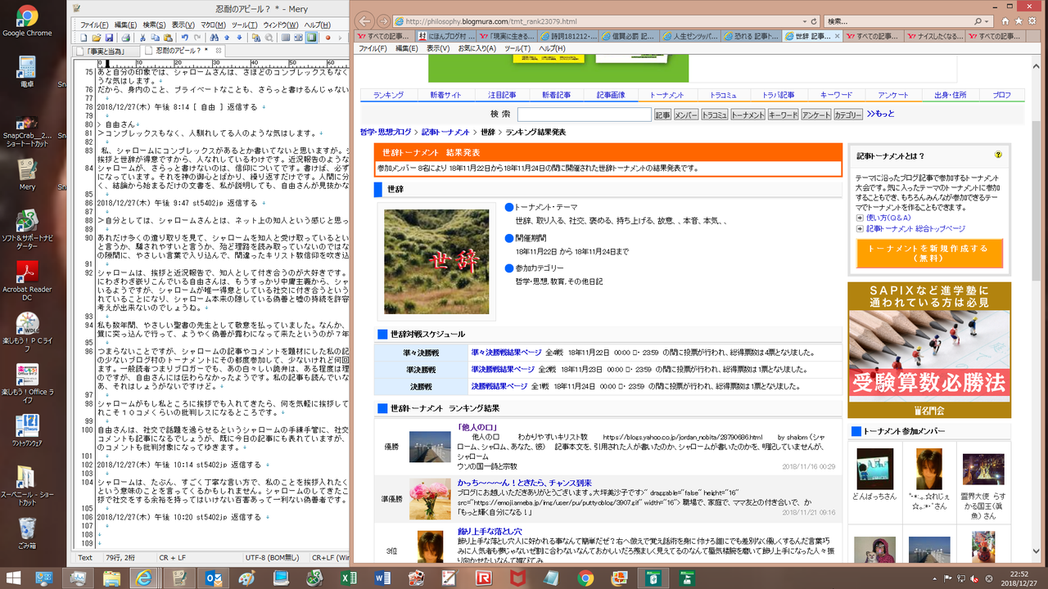This screenshot has width=1048, height=589.
Task: Click the トーナメント navigation tab on page
Action: point(666,95)
